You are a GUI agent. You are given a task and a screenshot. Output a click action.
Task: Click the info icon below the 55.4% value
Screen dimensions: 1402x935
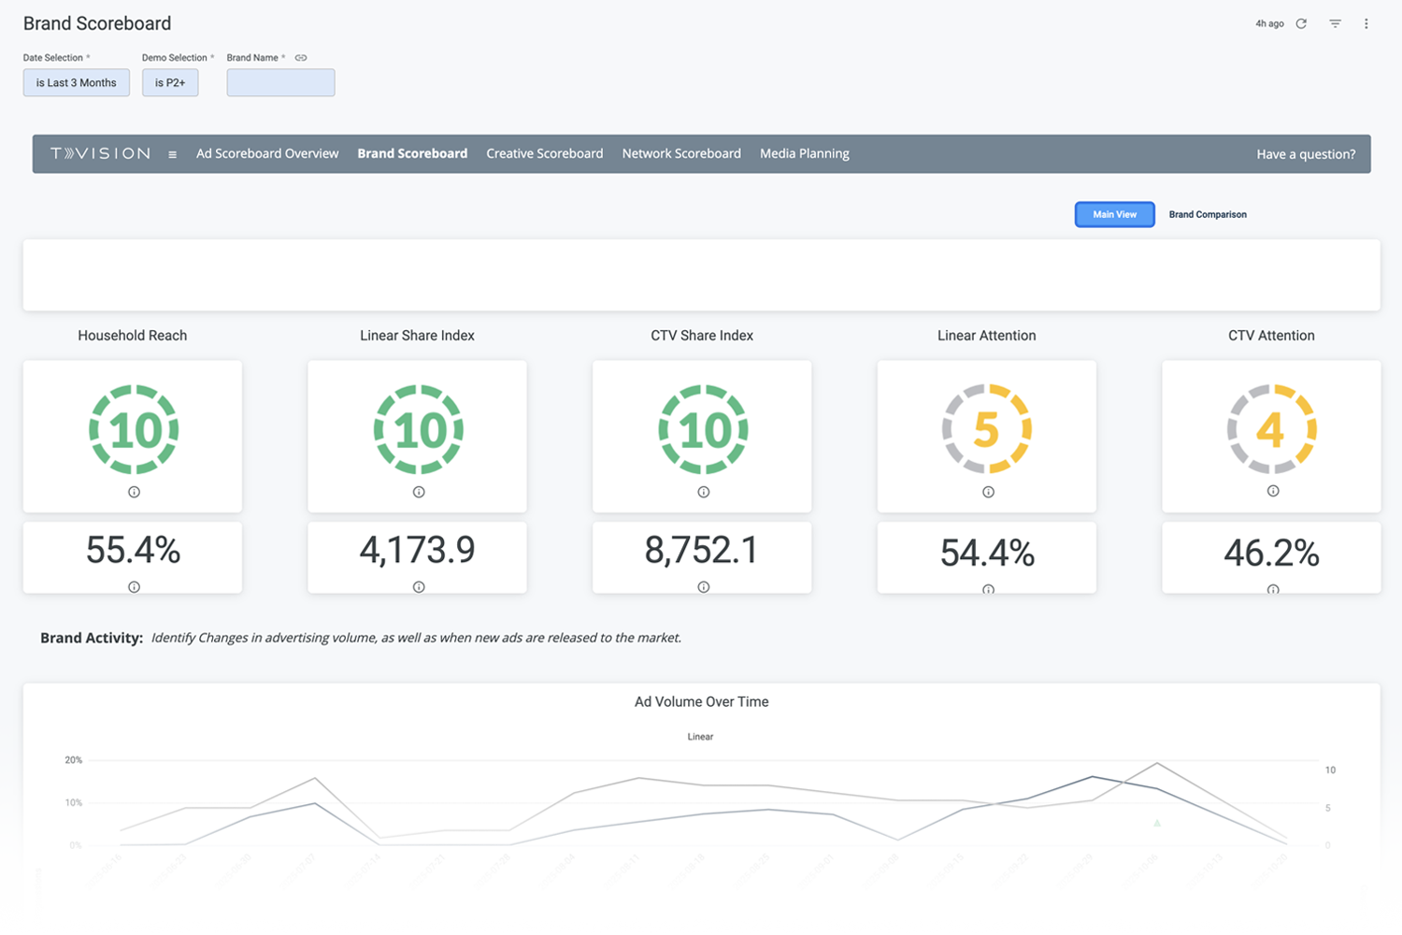click(x=133, y=587)
